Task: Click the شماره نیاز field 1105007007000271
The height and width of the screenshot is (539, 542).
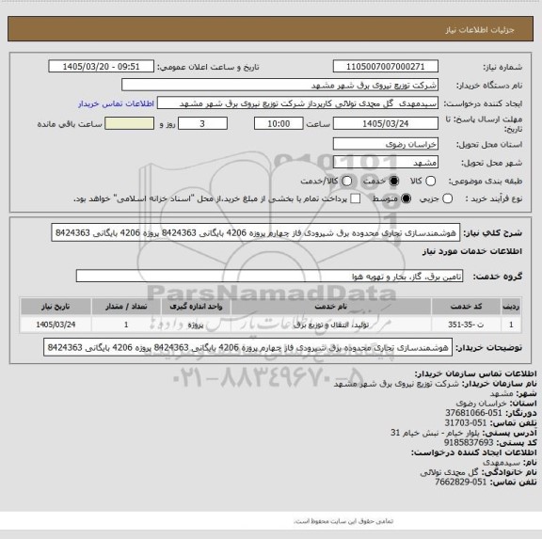Action: click(386, 67)
